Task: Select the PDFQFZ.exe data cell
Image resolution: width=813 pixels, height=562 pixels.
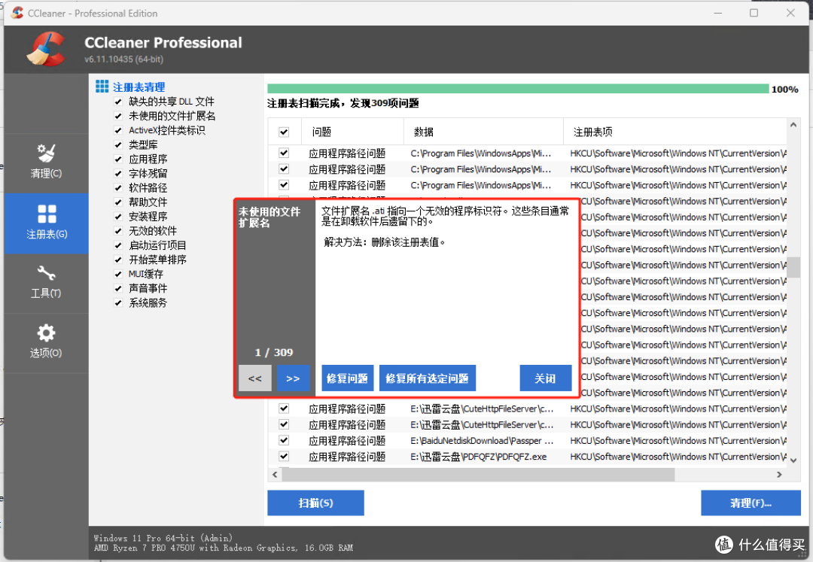Action: pos(479,457)
